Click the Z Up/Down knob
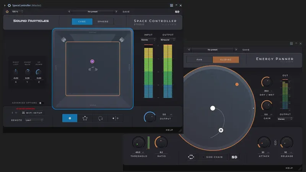 coord(39,72)
